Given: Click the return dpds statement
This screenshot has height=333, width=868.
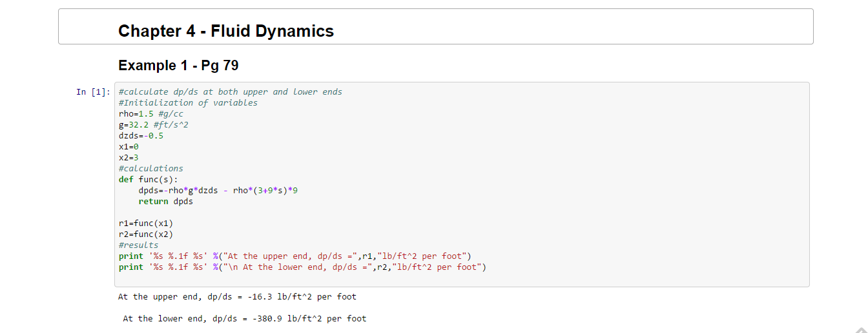Looking at the screenshot, I should click(x=165, y=202).
